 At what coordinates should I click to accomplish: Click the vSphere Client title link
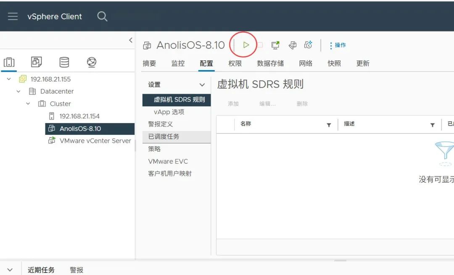click(55, 16)
